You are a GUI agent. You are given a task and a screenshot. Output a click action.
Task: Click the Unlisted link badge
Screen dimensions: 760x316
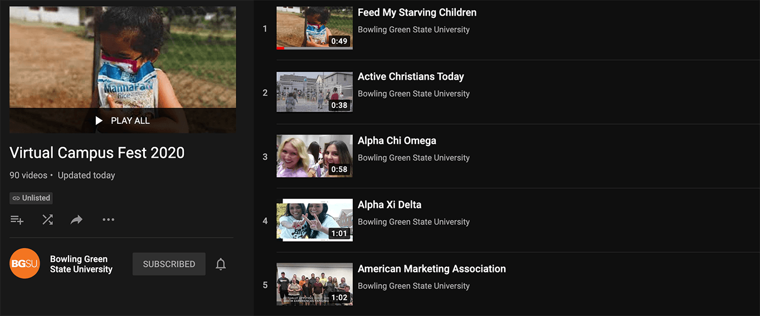pos(31,198)
